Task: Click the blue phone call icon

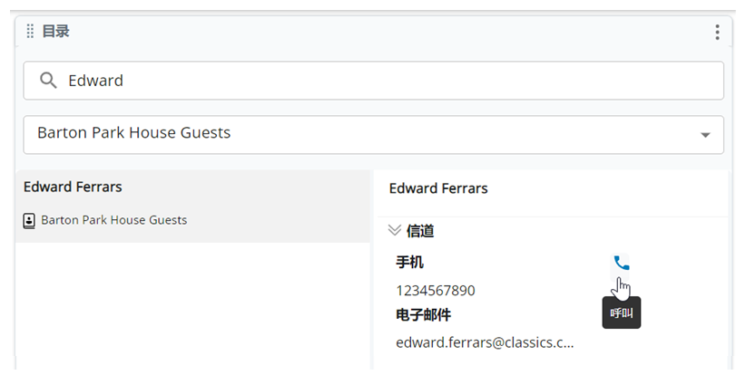Action: pyautogui.click(x=621, y=263)
